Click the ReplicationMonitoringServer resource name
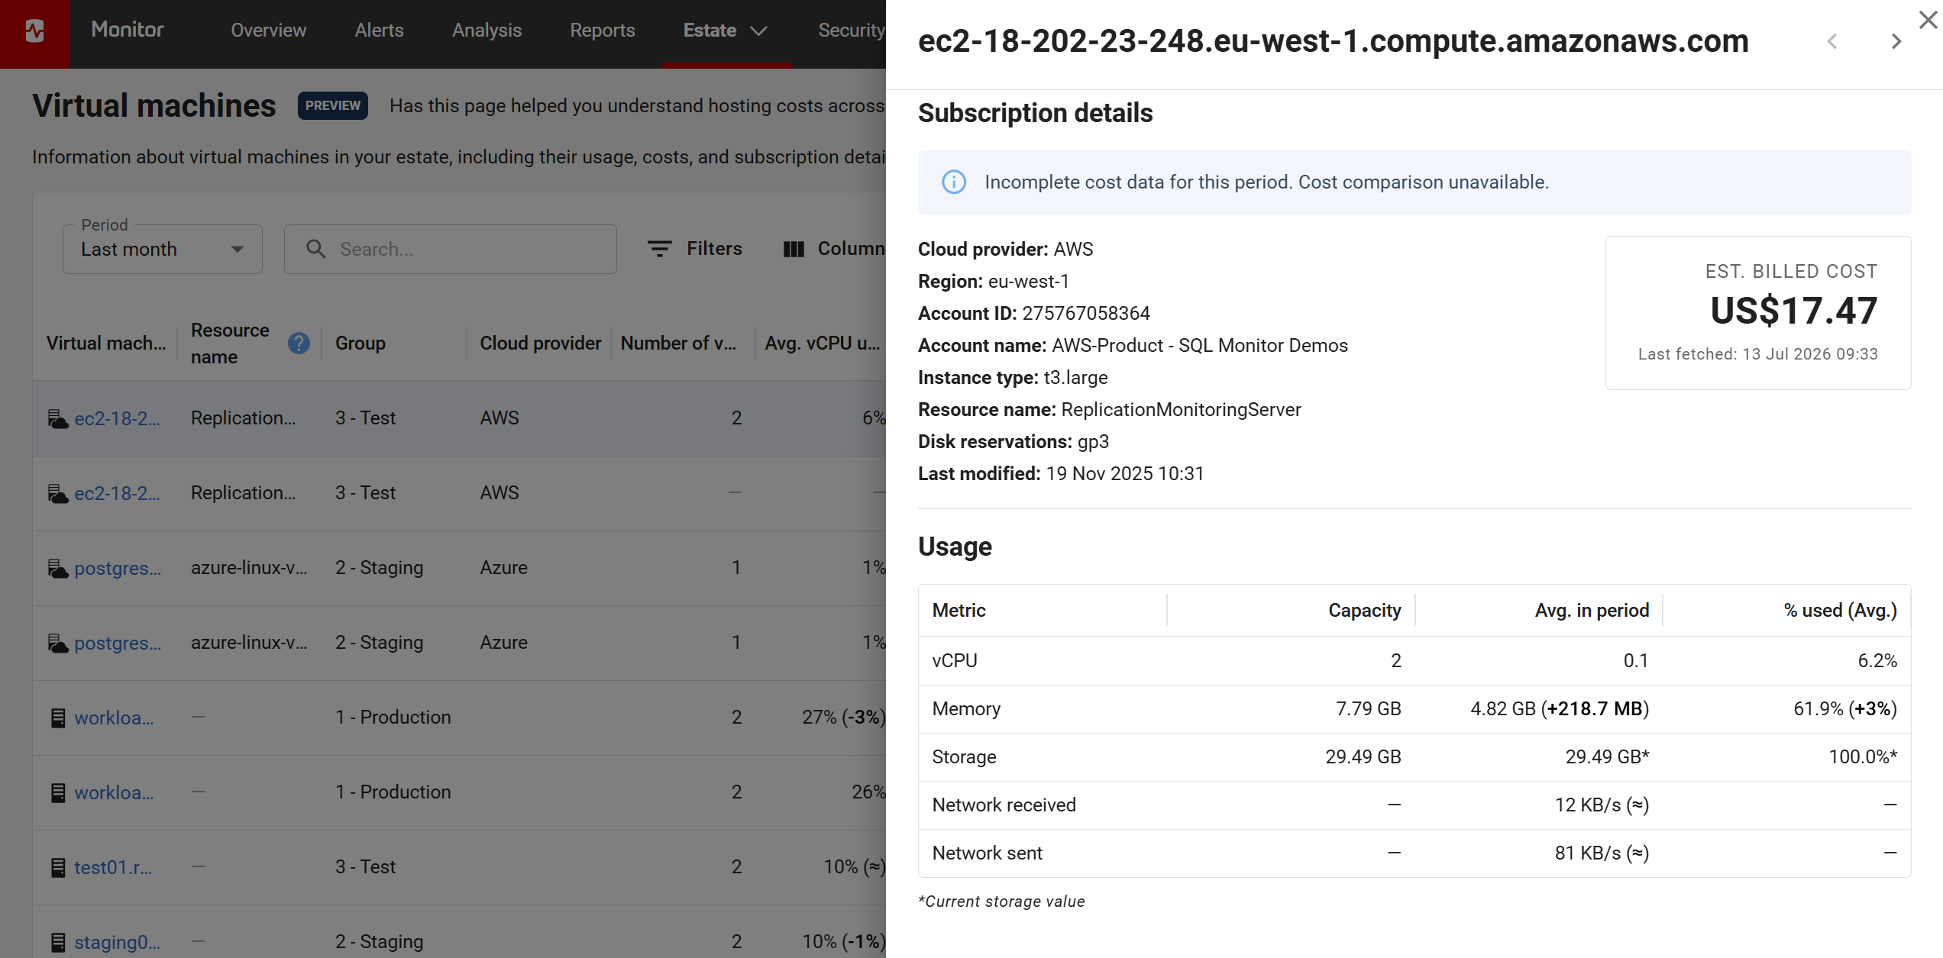 pyautogui.click(x=1182, y=410)
